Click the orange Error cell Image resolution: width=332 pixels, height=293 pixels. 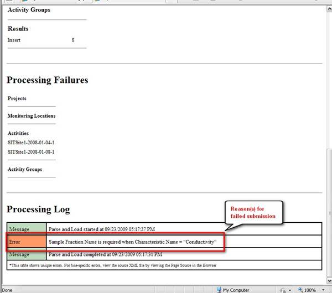click(27, 242)
